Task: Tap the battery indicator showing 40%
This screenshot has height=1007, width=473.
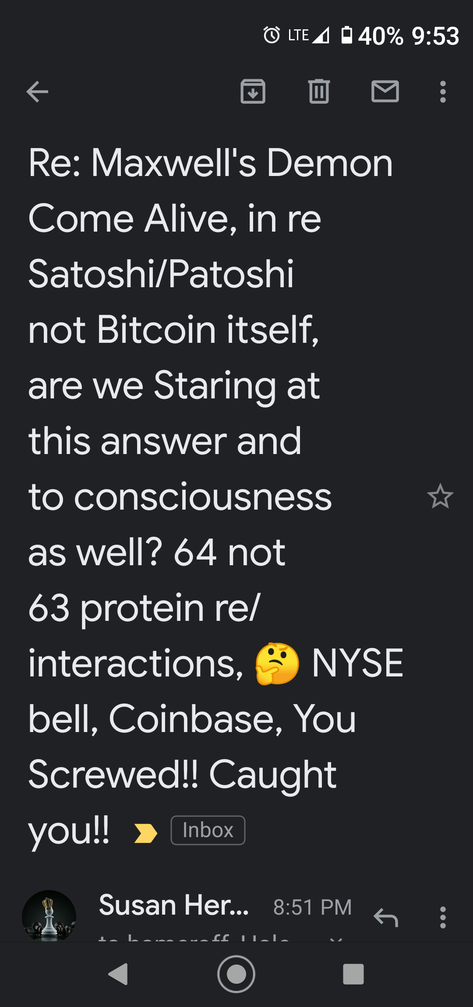Action: (x=372, y=35)
